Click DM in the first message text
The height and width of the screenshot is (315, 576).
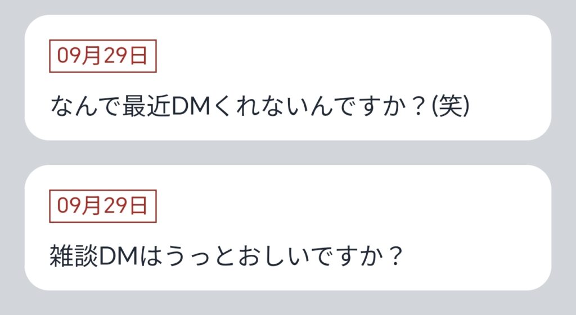tap(191, 107)
